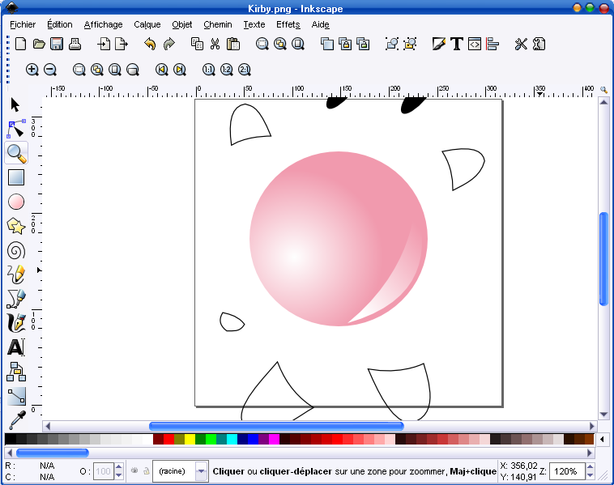Screen dimensions: 614x485
Task: Open Inkscape preferences with the tools icon
Action: click(x=521, y=44)
